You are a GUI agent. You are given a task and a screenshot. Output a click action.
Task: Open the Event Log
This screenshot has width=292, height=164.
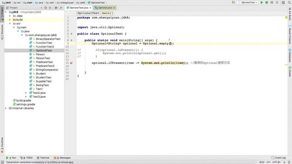coord(279,158)
